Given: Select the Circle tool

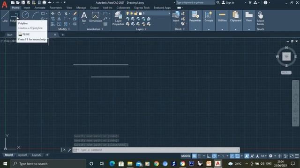Looking at the screenshot, I should click(x=25, y=14).
